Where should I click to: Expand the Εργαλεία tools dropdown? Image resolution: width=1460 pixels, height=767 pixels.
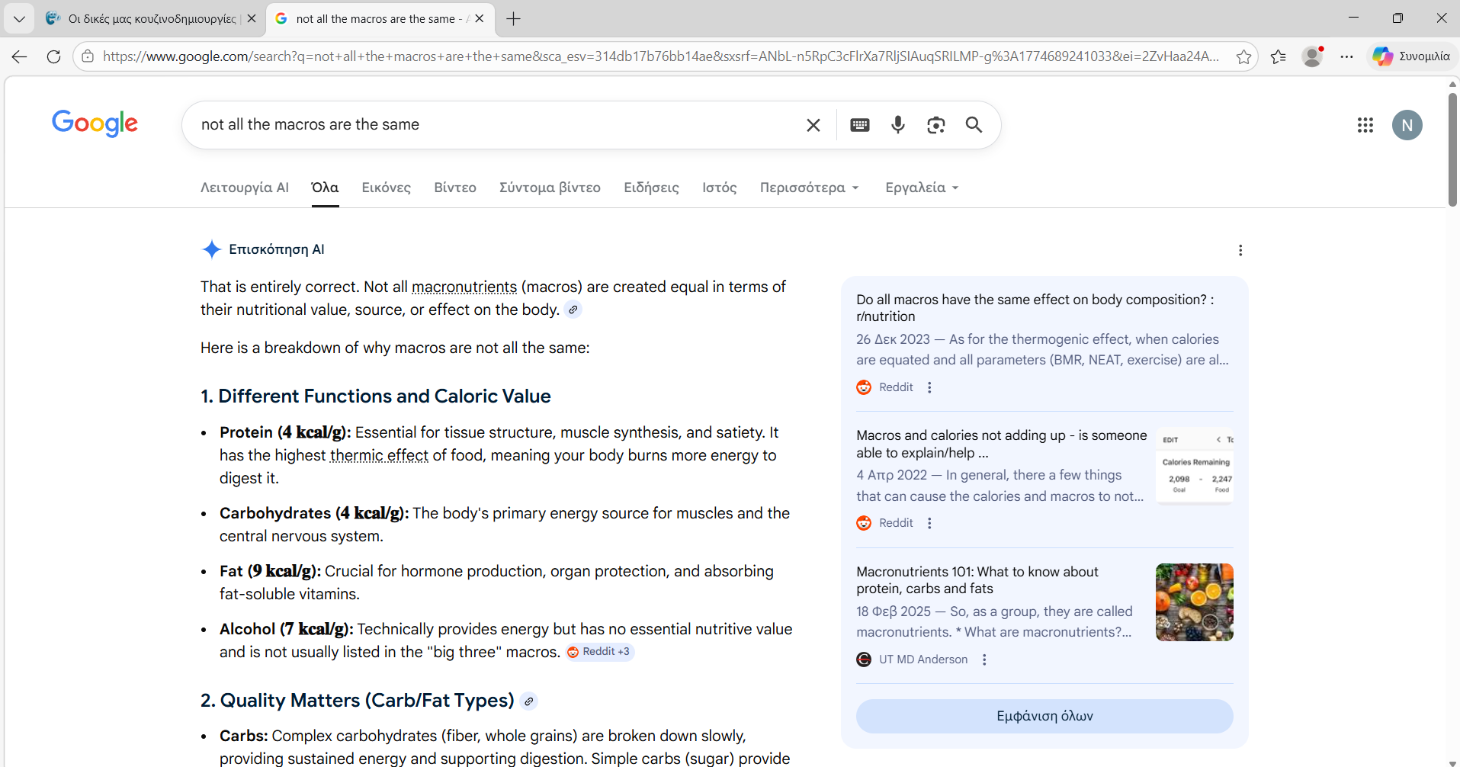921,188
